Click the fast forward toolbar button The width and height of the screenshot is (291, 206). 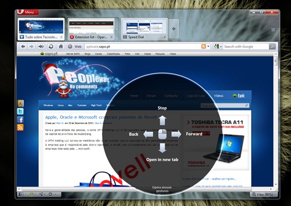point(41,47)
